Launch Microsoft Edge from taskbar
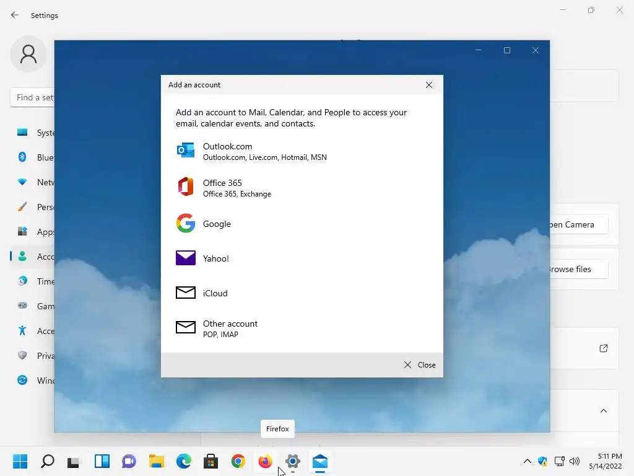This screenshot has width=634, height=476. (x=183, y=461)
